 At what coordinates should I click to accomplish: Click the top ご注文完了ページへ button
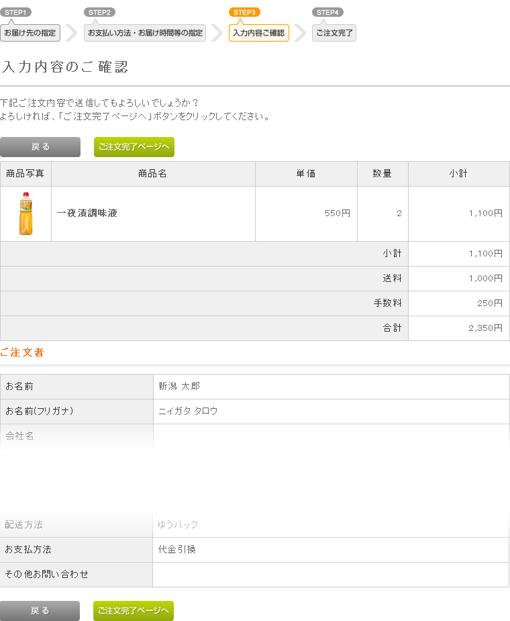(x=134, y=147)
